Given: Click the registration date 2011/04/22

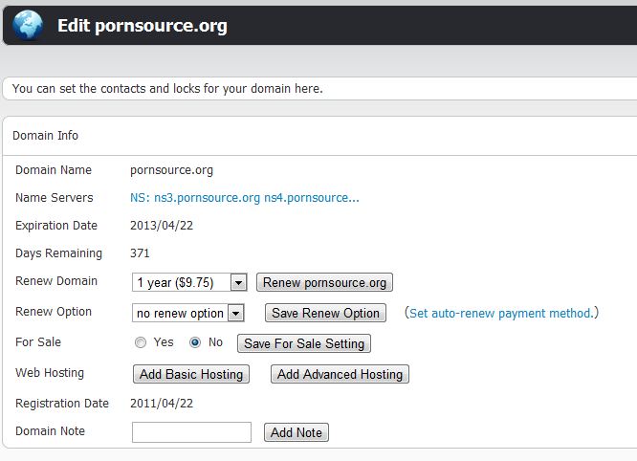Looking at the screenshot, I should (162, 404).
